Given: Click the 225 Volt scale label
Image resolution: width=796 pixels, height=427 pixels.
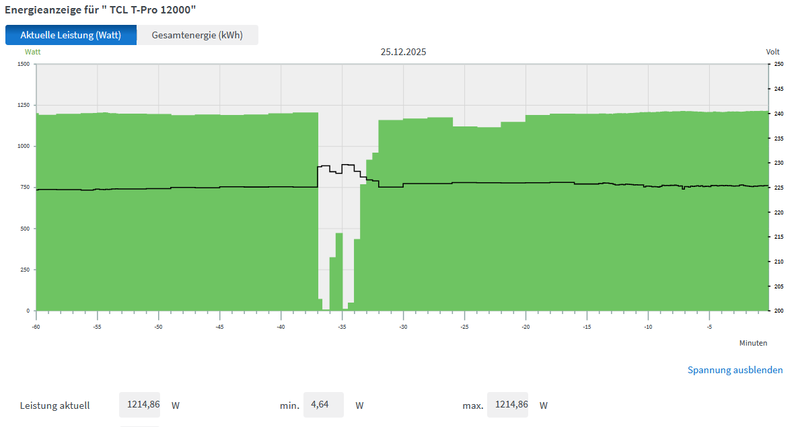Looking at the screenshot, I should (778, 188).
